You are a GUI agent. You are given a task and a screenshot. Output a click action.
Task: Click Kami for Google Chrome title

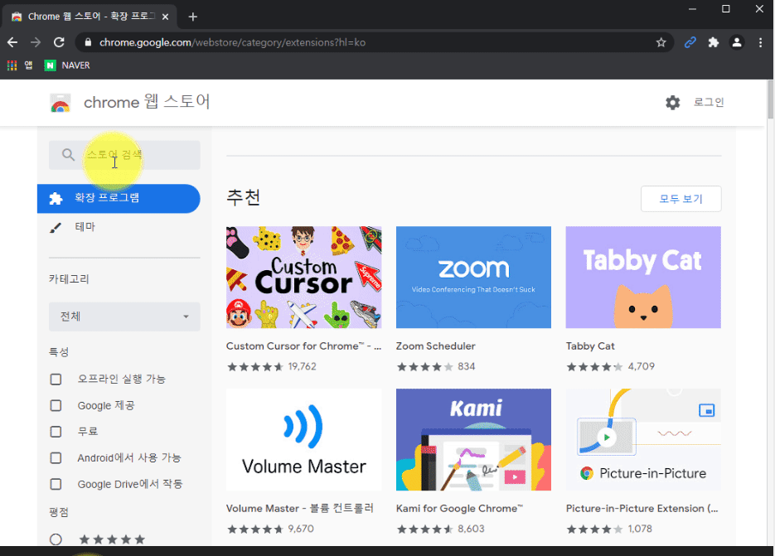click(459, 508)
